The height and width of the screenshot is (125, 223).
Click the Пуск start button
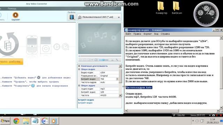pyautogui.click(x=5, y=121)
